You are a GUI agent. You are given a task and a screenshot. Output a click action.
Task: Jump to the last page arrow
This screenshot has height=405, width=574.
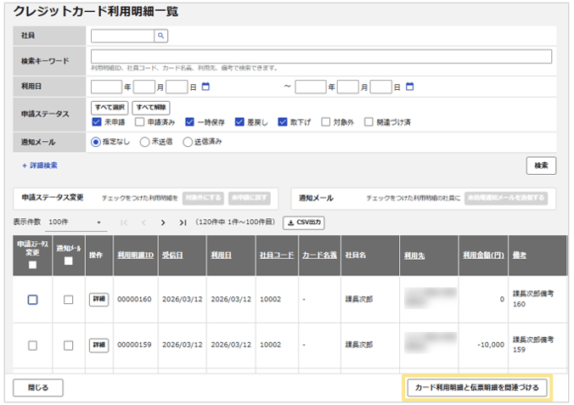coord(183,222)
